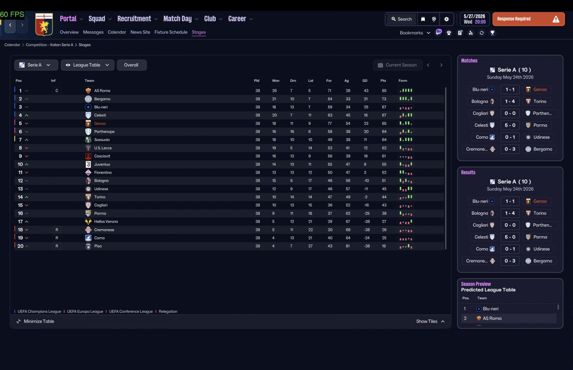
Task: Click the date and time display
Action: tap(475, 19)
